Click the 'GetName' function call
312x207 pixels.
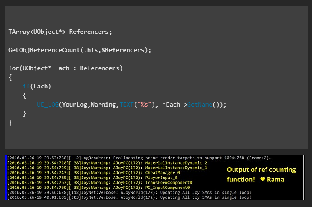pyautogui.click(x=200, y=105)
